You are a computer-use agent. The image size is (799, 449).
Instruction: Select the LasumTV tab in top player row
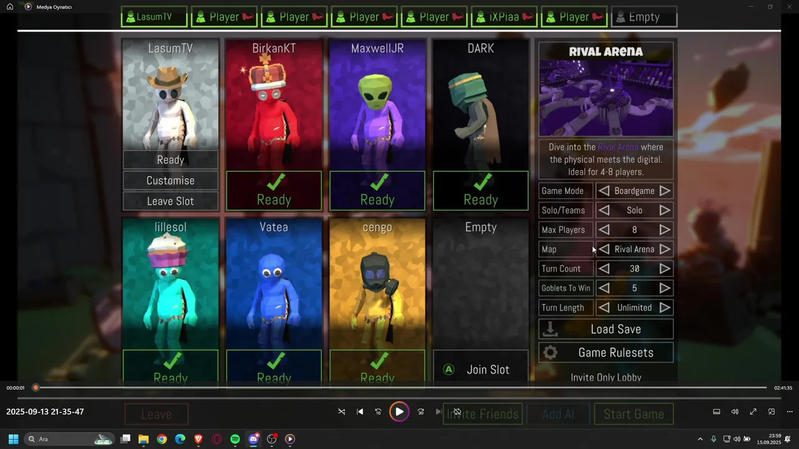pos(154,17)
